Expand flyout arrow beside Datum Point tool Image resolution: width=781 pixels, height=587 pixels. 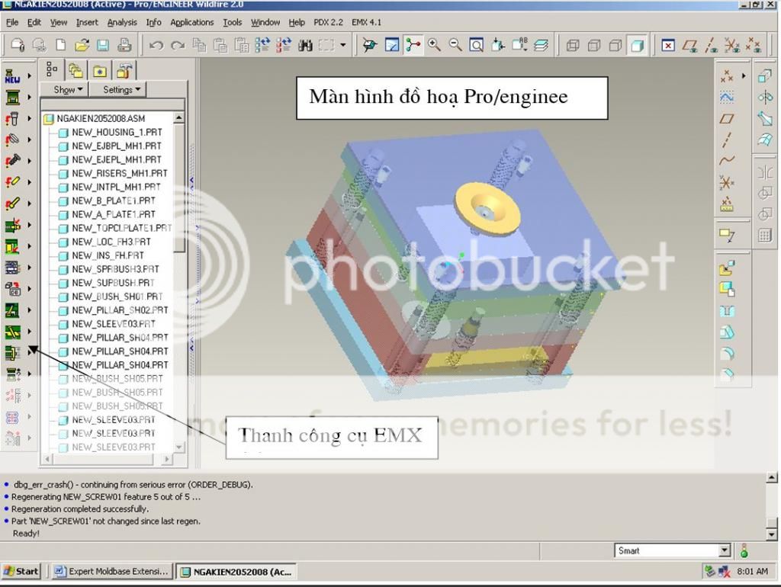tap(744, 75)
